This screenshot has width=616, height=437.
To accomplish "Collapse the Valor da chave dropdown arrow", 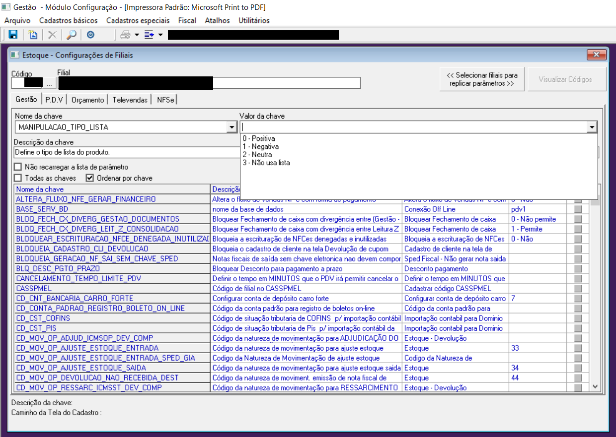I will [x=592, y=127].
